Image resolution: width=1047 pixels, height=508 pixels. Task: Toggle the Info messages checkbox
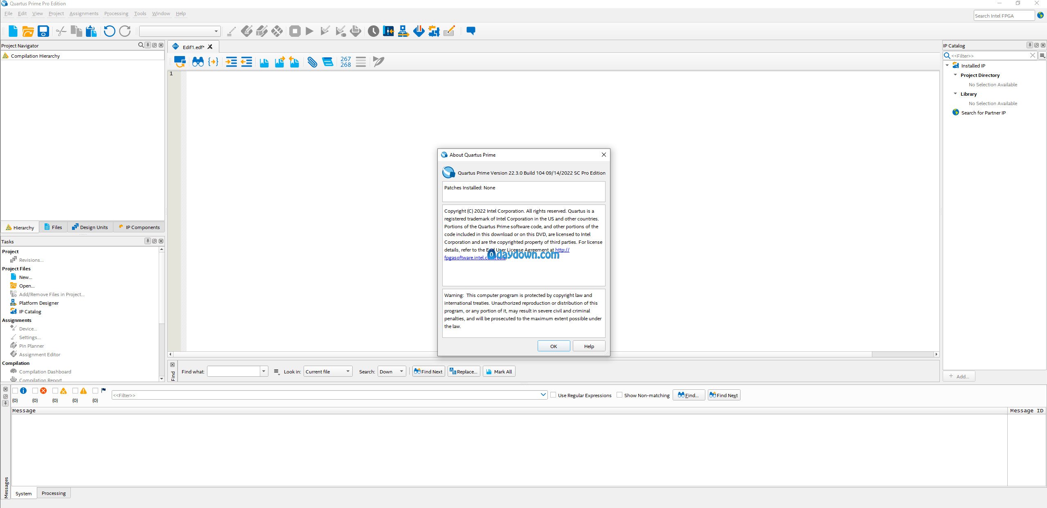(x=15, y=391)
